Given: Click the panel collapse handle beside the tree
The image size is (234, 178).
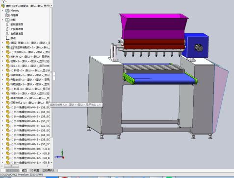Looking at the screenshot, I should point(54,76).
